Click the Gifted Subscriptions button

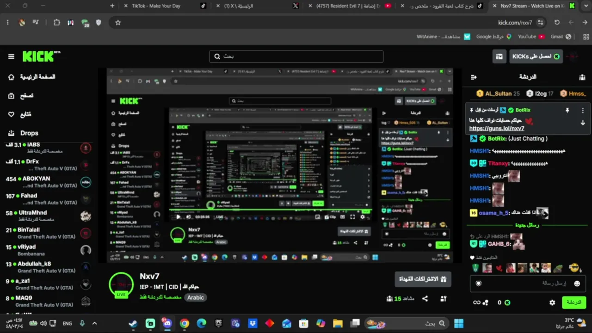tap(423, 279)
